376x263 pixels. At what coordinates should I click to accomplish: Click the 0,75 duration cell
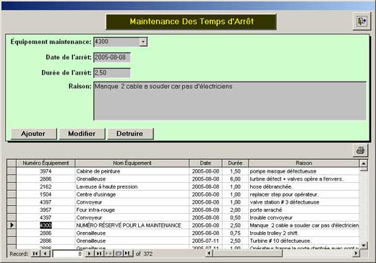(x=235, y=233)
